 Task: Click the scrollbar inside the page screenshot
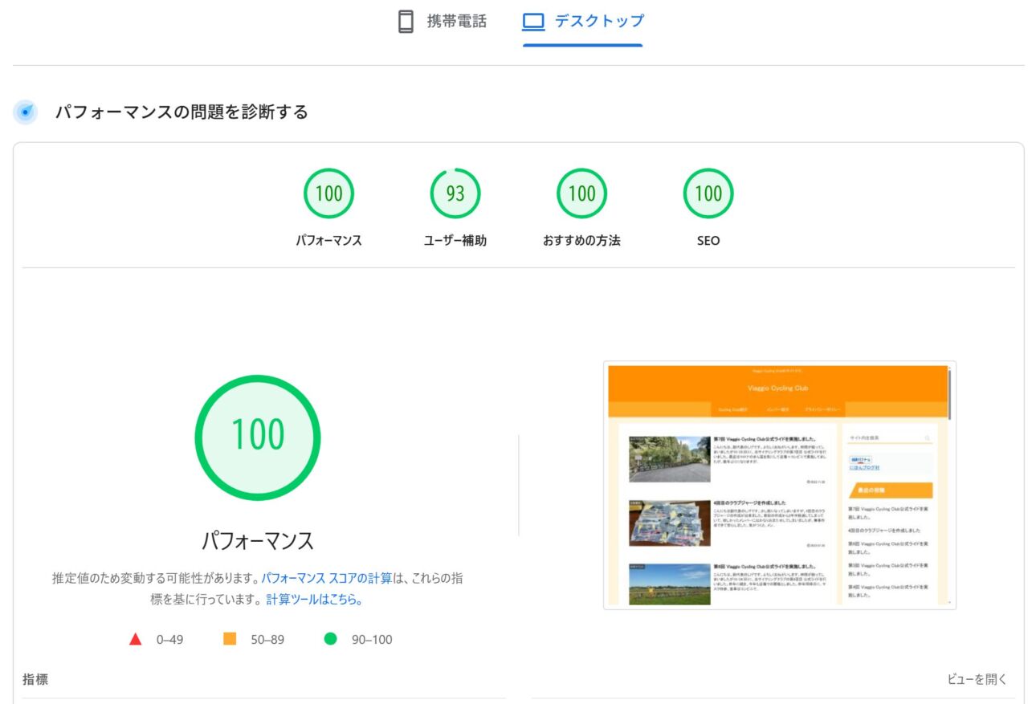click(949, 393)
